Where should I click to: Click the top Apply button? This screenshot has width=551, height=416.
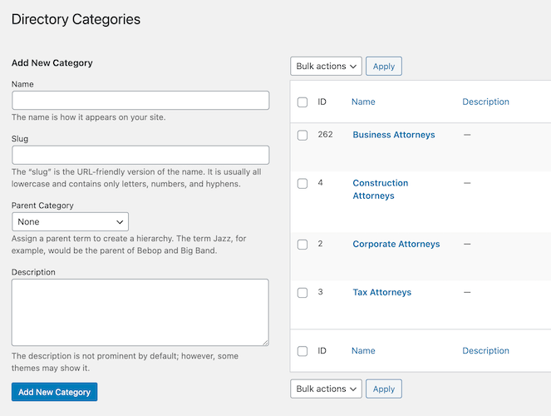coord(384,66)
